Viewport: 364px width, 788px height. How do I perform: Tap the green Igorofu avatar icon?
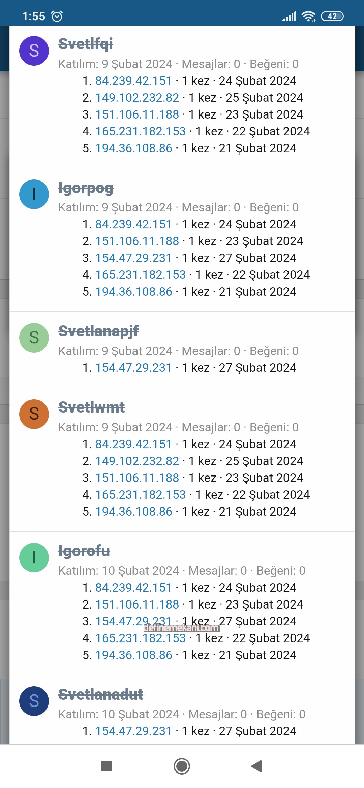tap(34, 558)
